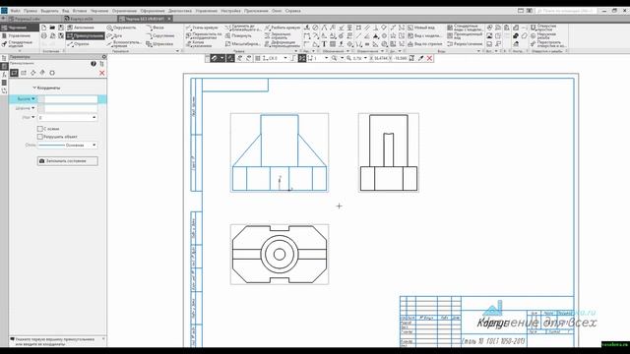This screenshot has width=630, height=354.
Task: Click the Усечь кривую tool
Action: pos(202,28)
